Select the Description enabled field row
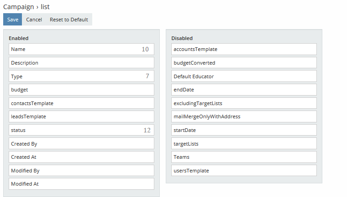Viewport: 347px width, 197px height. 81,63
